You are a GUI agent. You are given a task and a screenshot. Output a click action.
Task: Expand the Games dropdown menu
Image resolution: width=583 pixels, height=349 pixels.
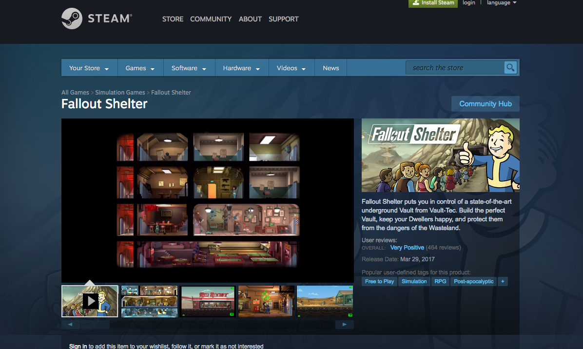pyautogui.click(x=140, y=68)
